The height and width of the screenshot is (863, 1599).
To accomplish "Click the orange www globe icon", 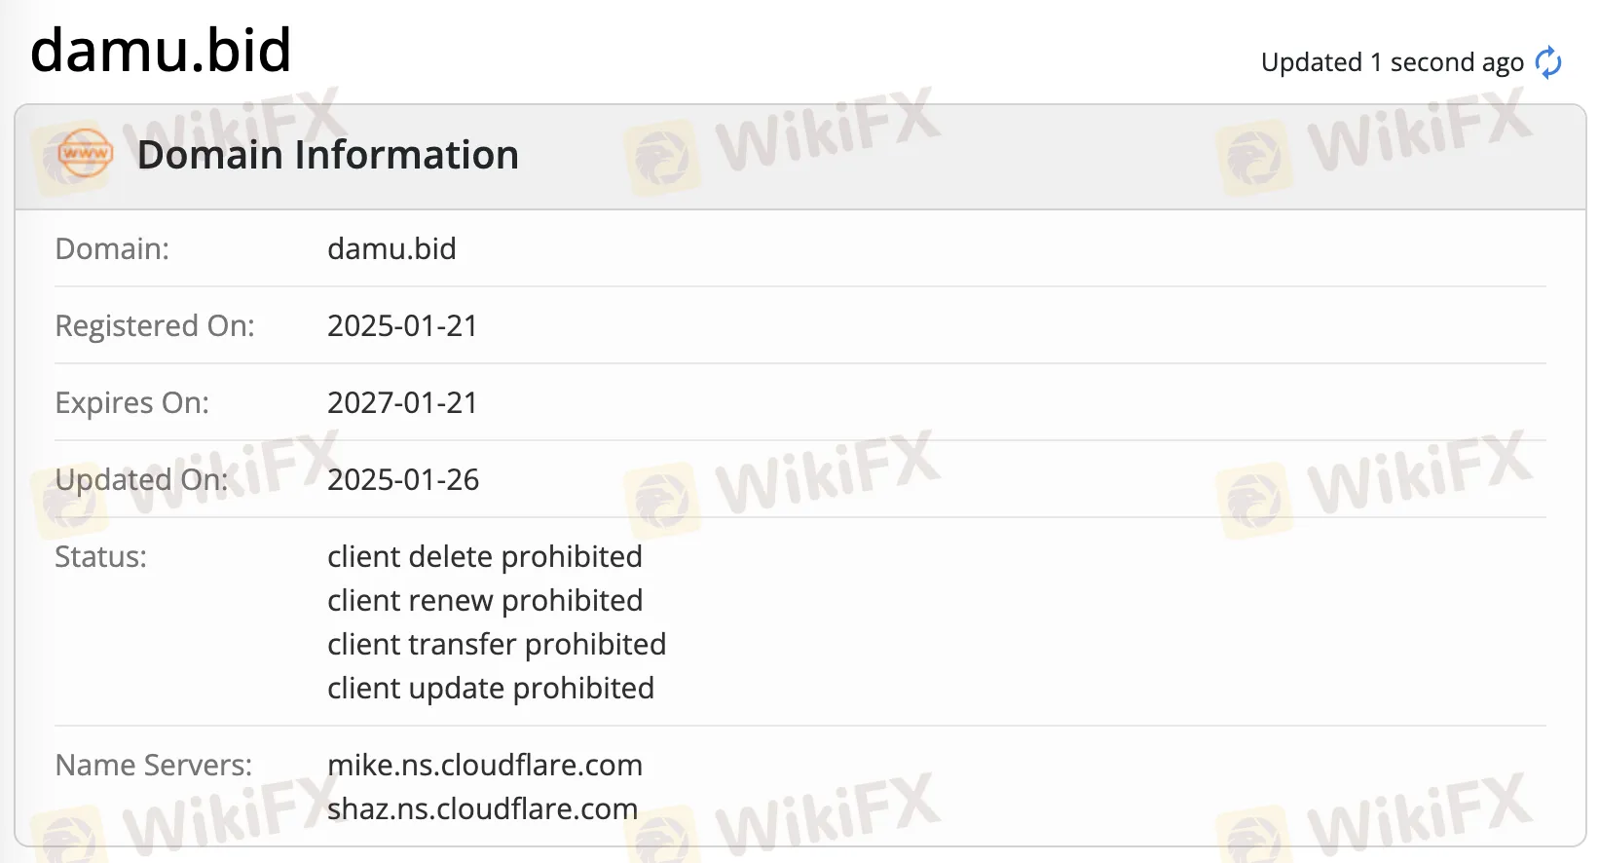I will pos(85,154).
